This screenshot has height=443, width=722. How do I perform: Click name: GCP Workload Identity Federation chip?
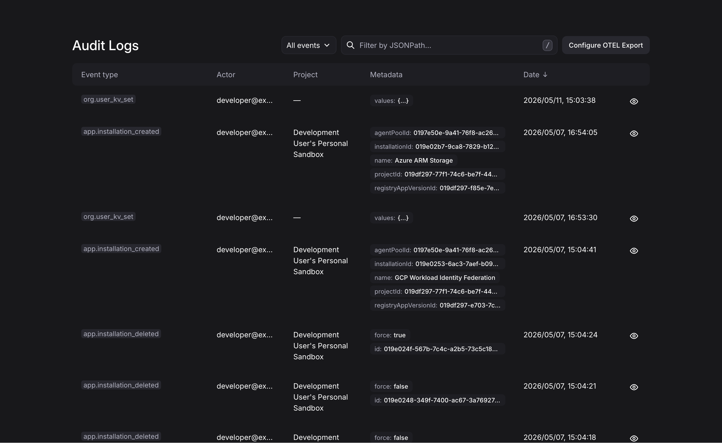435,278
